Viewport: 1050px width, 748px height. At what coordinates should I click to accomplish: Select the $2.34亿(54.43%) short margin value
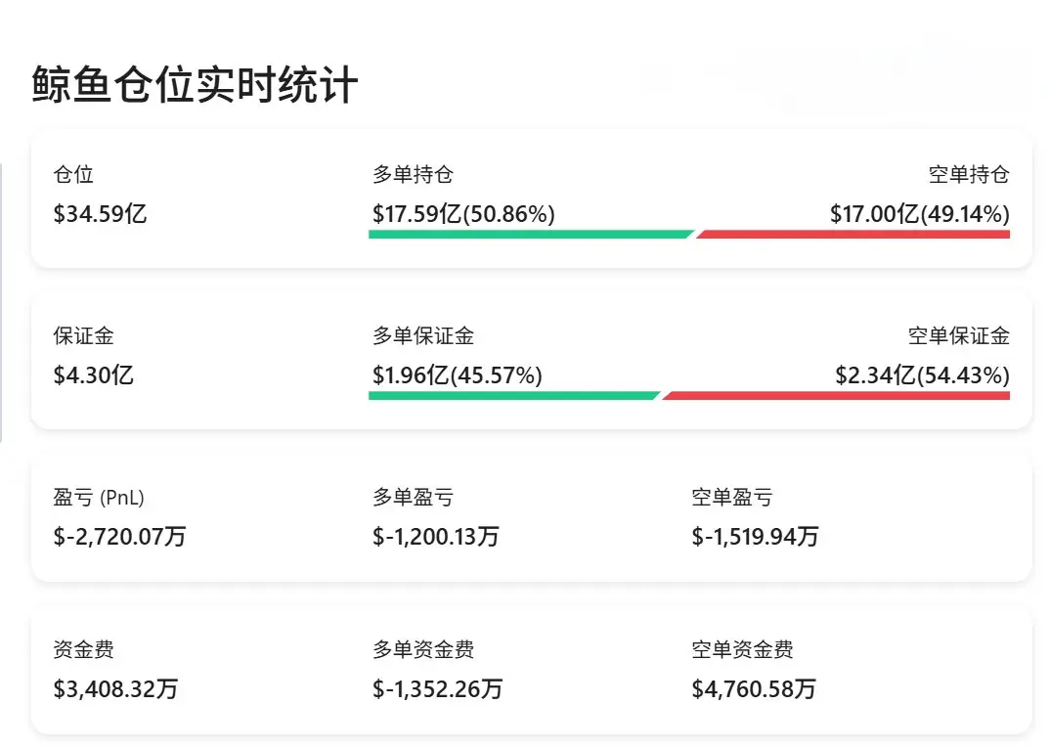click(x=922, y=374)
